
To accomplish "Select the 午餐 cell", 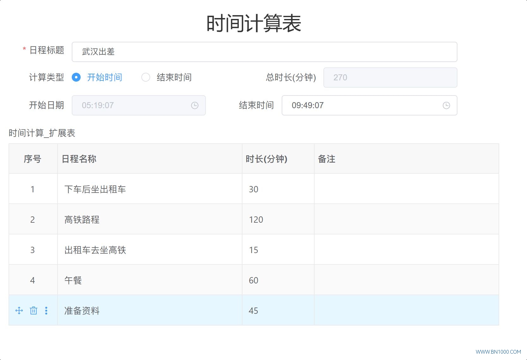I will click(150, 280).
